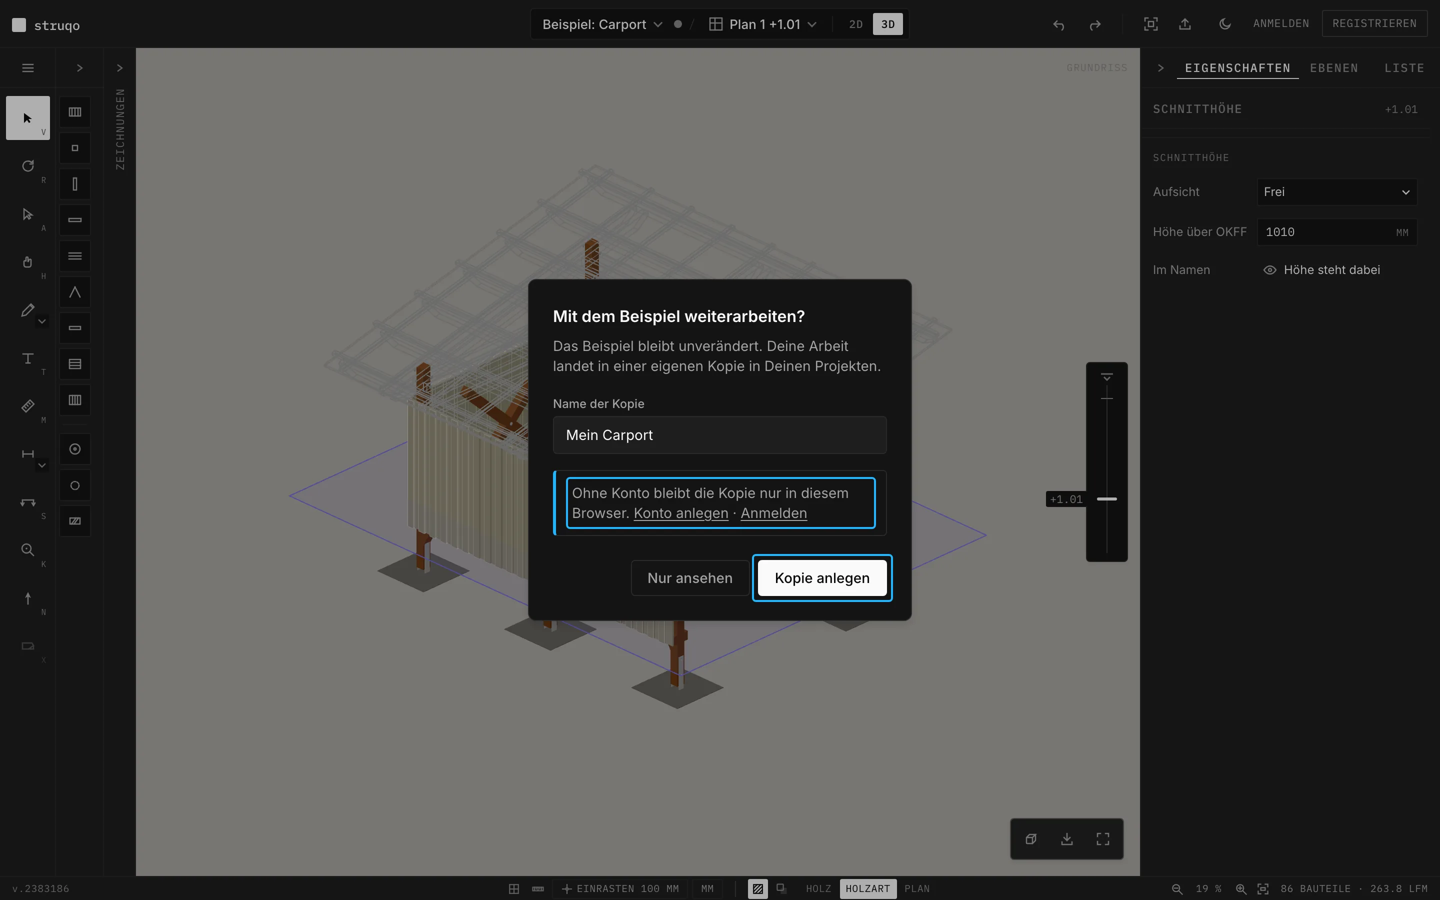
Task: Expand the dimension tool options chevron
Action: point(41,465)
